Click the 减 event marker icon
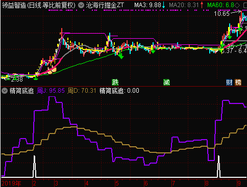 (166, 83)
